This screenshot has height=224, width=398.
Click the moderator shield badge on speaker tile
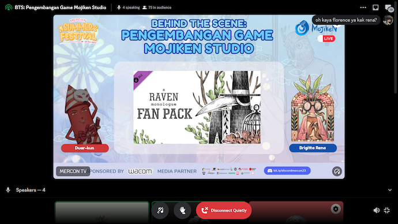click(336, 209)
